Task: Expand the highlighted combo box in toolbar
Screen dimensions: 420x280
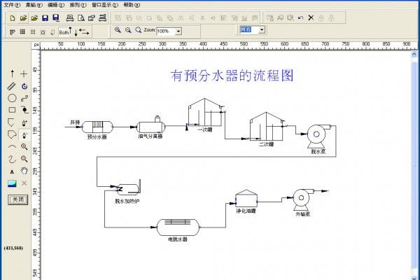Action: tap(262, 30)
